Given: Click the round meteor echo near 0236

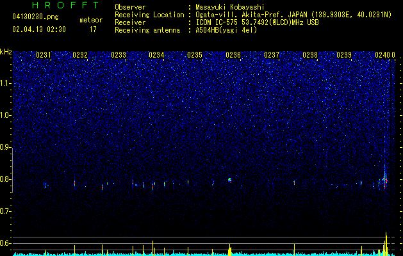Looking at the screenshot, I should (230, 180).
